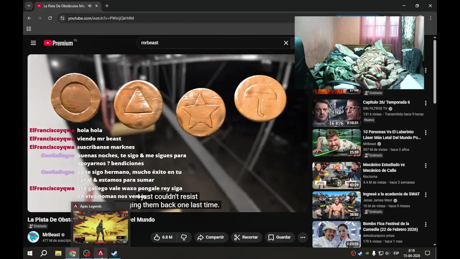Image resolution: width=460 pixels, height=259 pixels.
Task: Close the YouTube browser tab
Action: 97,6
